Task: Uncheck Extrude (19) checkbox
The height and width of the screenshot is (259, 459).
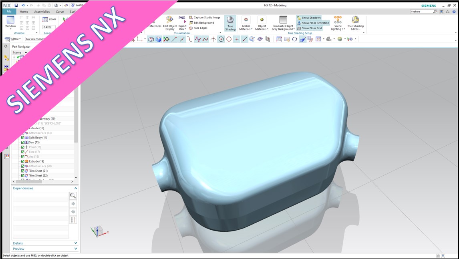Action: tap(22, 161)
